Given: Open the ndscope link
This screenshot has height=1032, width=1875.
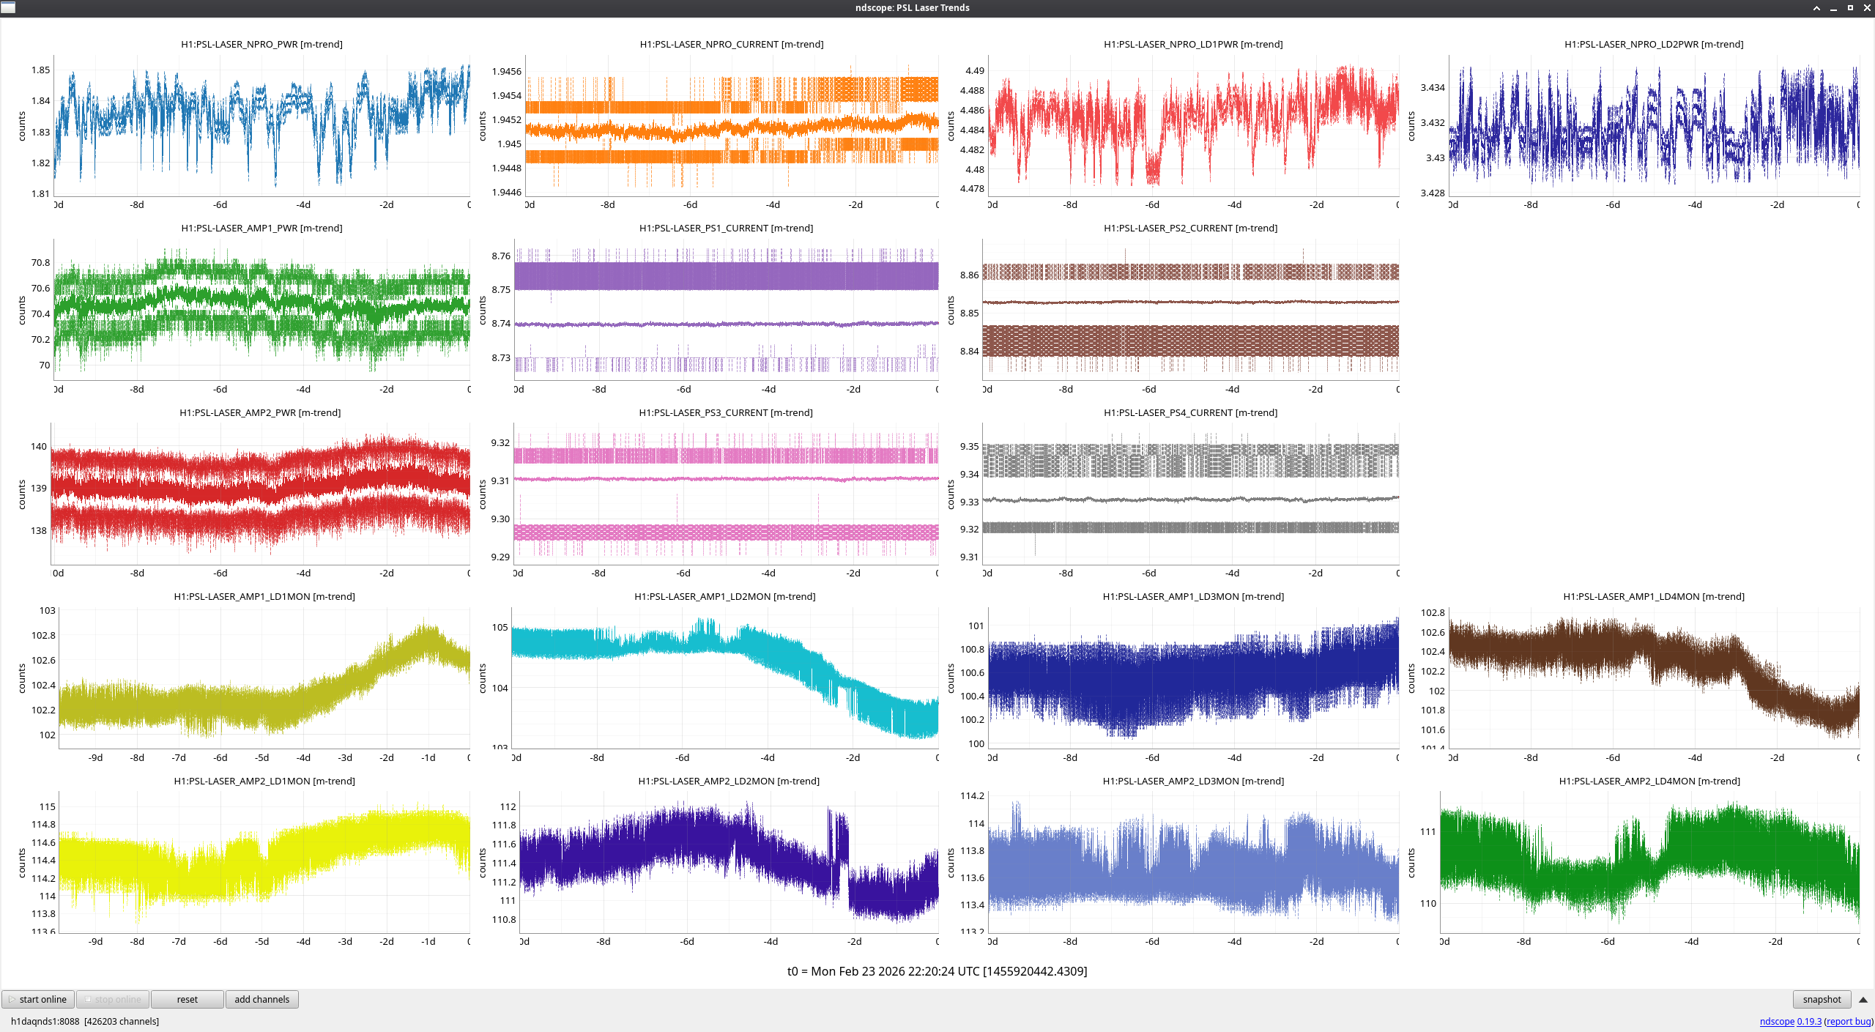Looking at the screenshot, I should click(x=1776, y=1021).
